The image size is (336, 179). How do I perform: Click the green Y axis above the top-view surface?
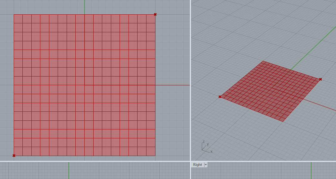[85, 7]
